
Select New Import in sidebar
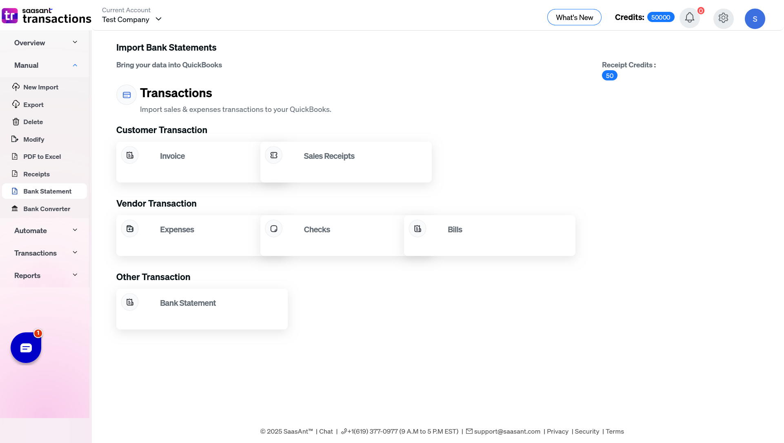40,87
